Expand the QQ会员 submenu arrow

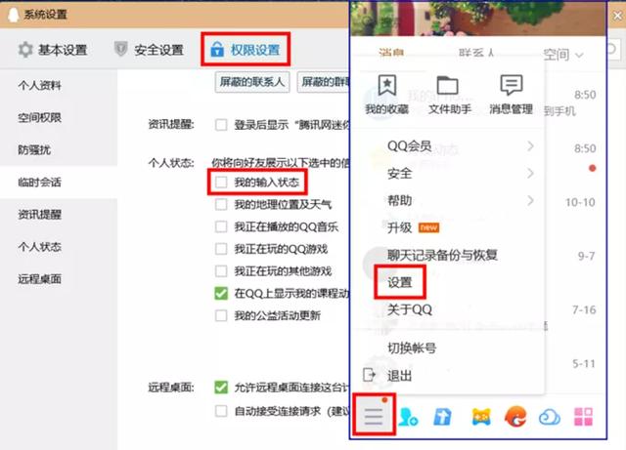(x=530, y=145)
